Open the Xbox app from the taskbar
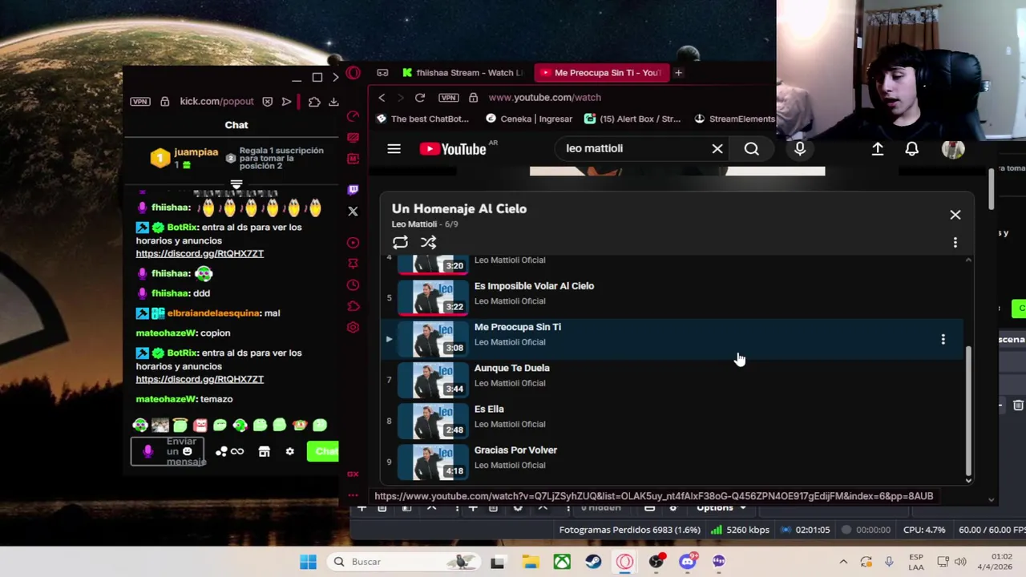 coord(562,562)
